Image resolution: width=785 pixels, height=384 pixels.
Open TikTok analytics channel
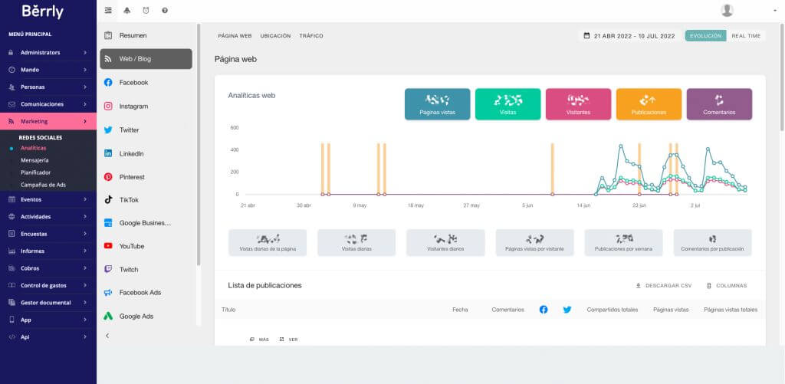point(146,200)
